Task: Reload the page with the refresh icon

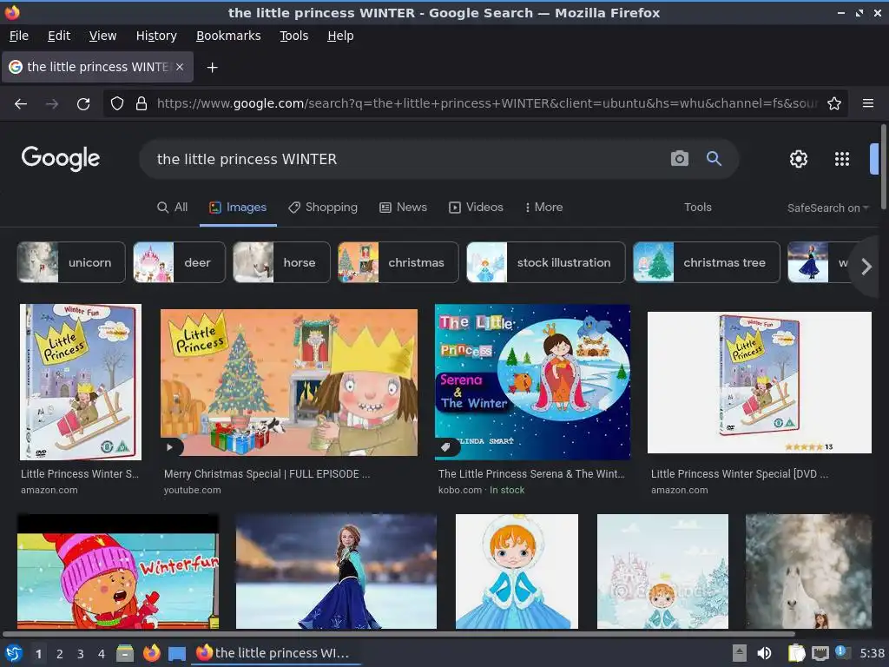Action: (x=83, y=104)
